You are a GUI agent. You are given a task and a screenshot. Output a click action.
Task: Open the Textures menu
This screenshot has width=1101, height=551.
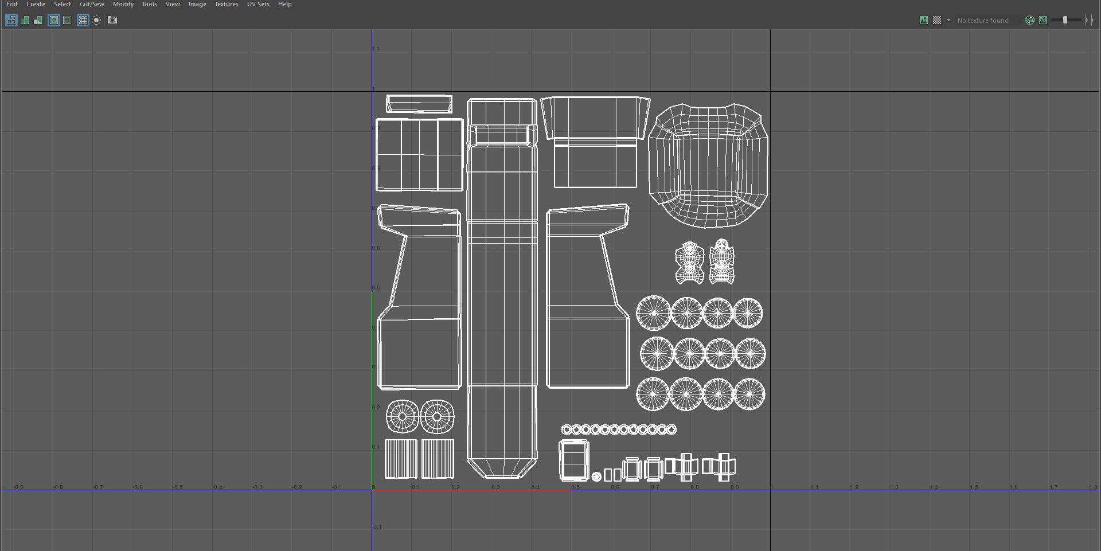227,4
